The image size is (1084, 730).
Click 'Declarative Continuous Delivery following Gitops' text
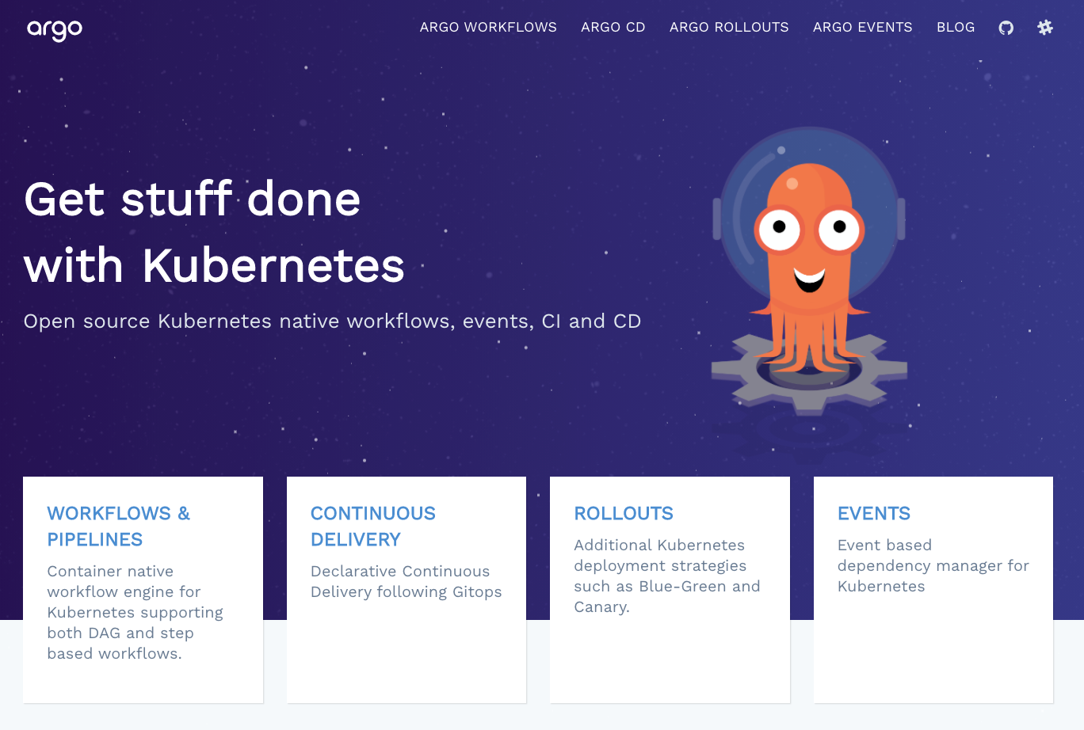(x=406, y=581)
